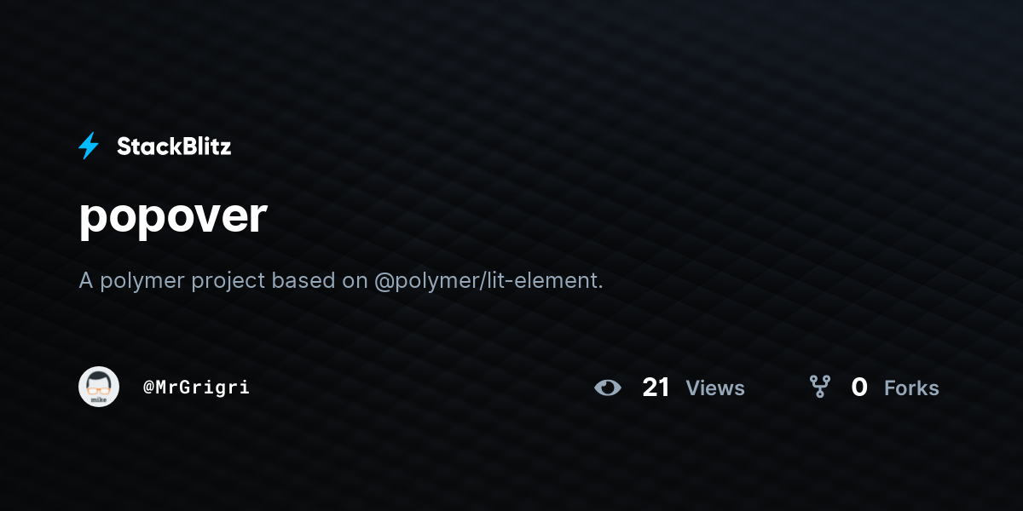Click the eye icon next to views
1023x511 pixels.
coord(608,388)
